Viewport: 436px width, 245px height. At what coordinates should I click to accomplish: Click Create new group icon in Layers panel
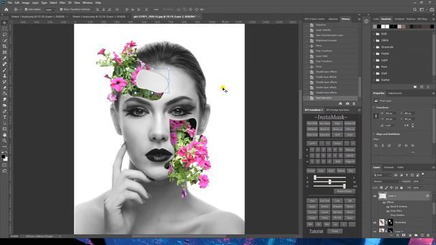click(416, 235)
